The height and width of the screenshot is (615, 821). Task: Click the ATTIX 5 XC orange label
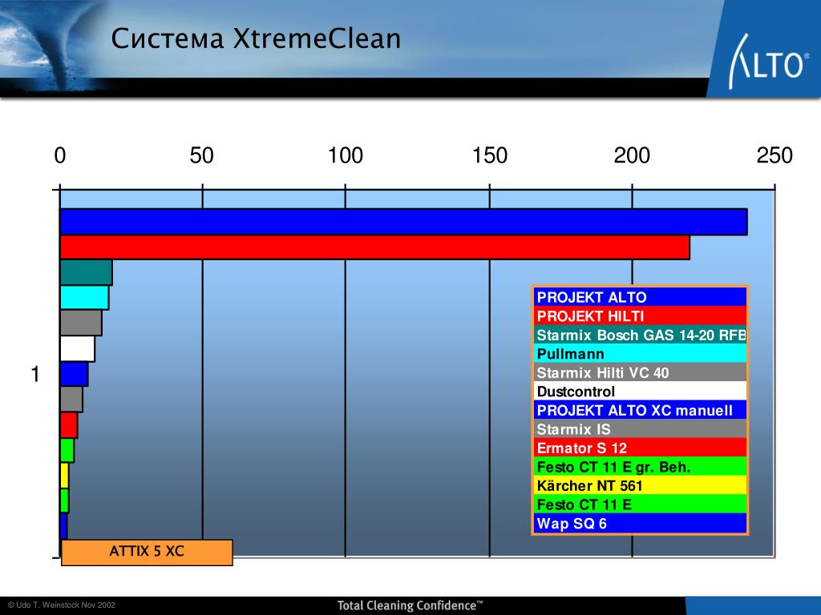147,553
